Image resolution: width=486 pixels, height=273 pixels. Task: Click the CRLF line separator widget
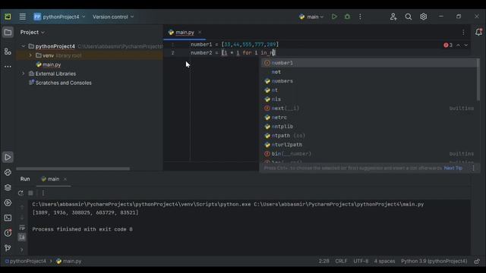click(341, 261)
